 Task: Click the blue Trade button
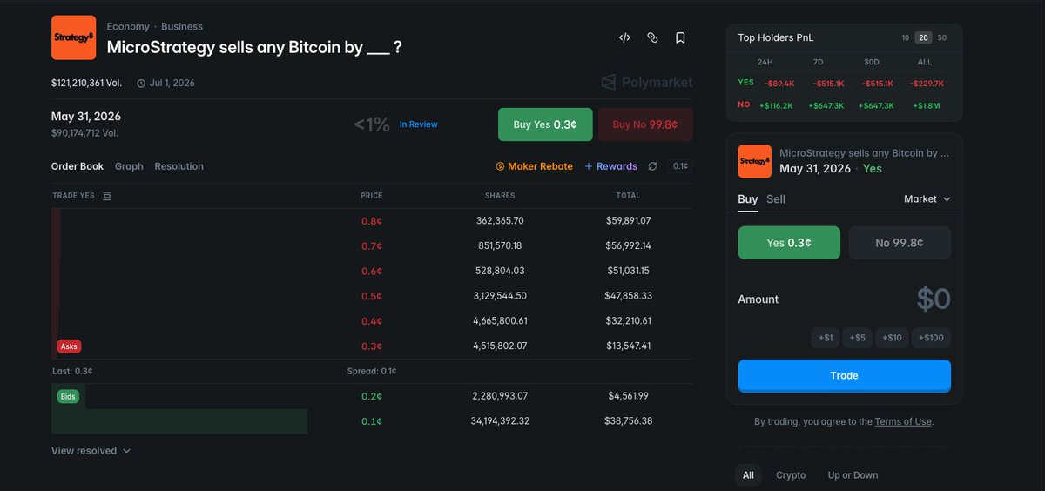point(845,376)
